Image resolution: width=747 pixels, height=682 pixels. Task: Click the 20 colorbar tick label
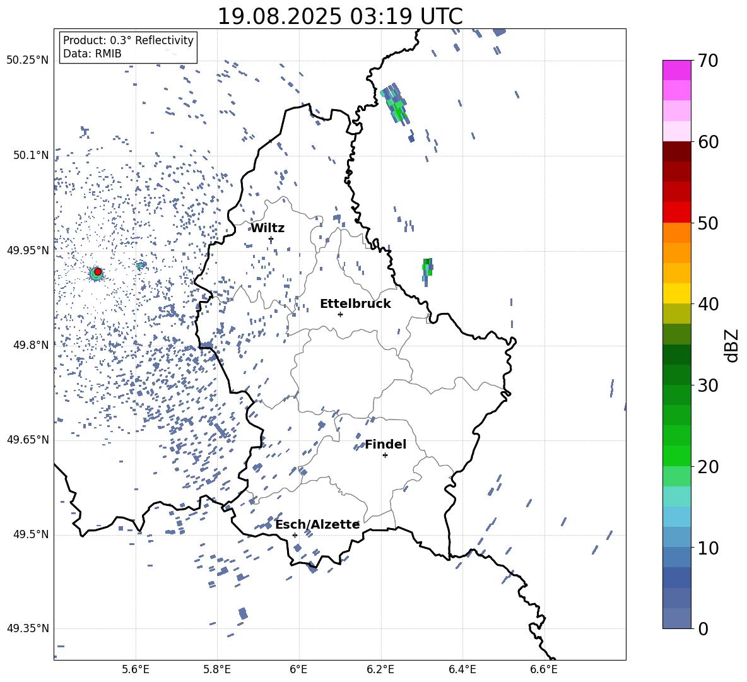click(x=707, y=467)
